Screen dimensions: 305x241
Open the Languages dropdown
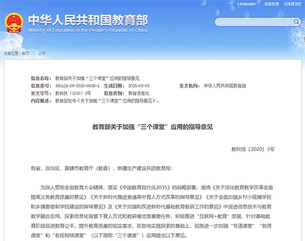(248, 4)
